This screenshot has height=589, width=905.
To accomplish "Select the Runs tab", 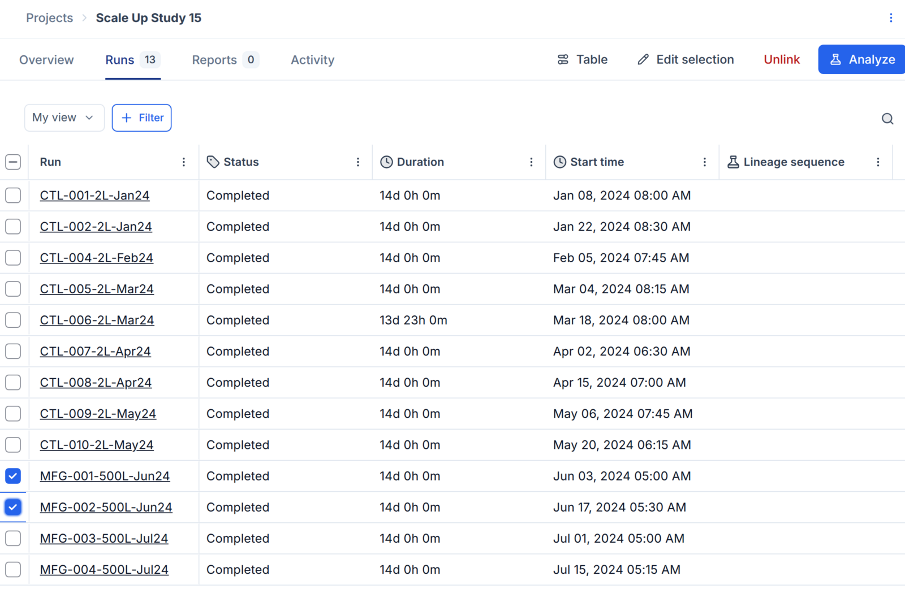I will pyautogui.click(x=133, y=59).
